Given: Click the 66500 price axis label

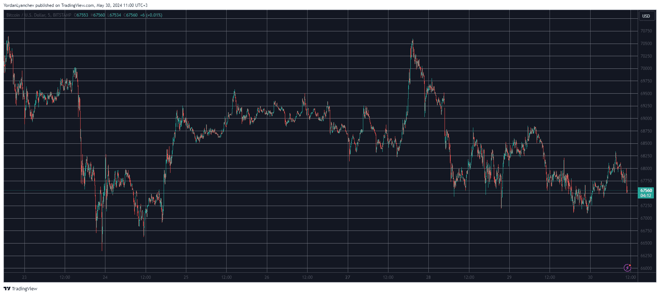Looking at the screenshot, I should point(646,243).
